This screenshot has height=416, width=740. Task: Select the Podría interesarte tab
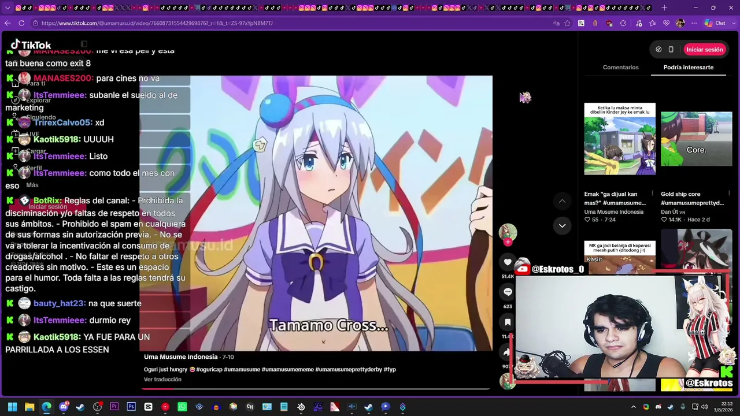tap(688, 67)
